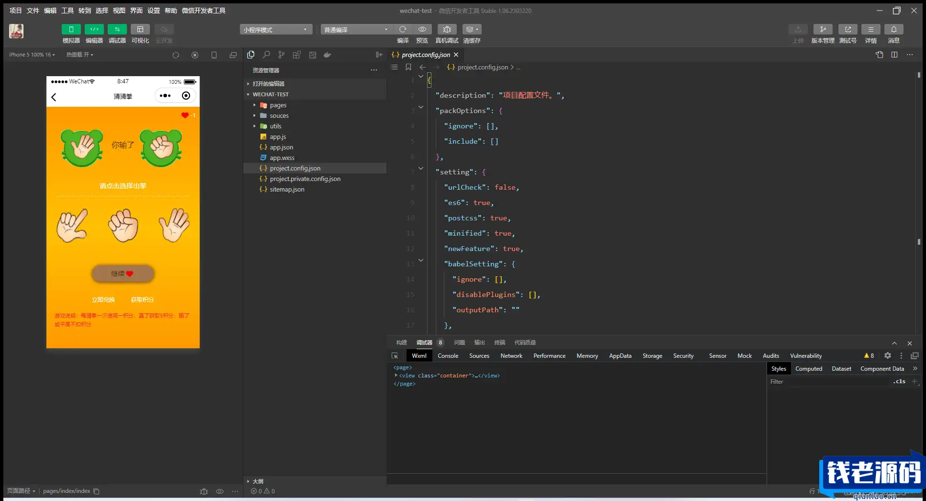
Task: Open devtools settings gear icon
Action: pos(887,355)
